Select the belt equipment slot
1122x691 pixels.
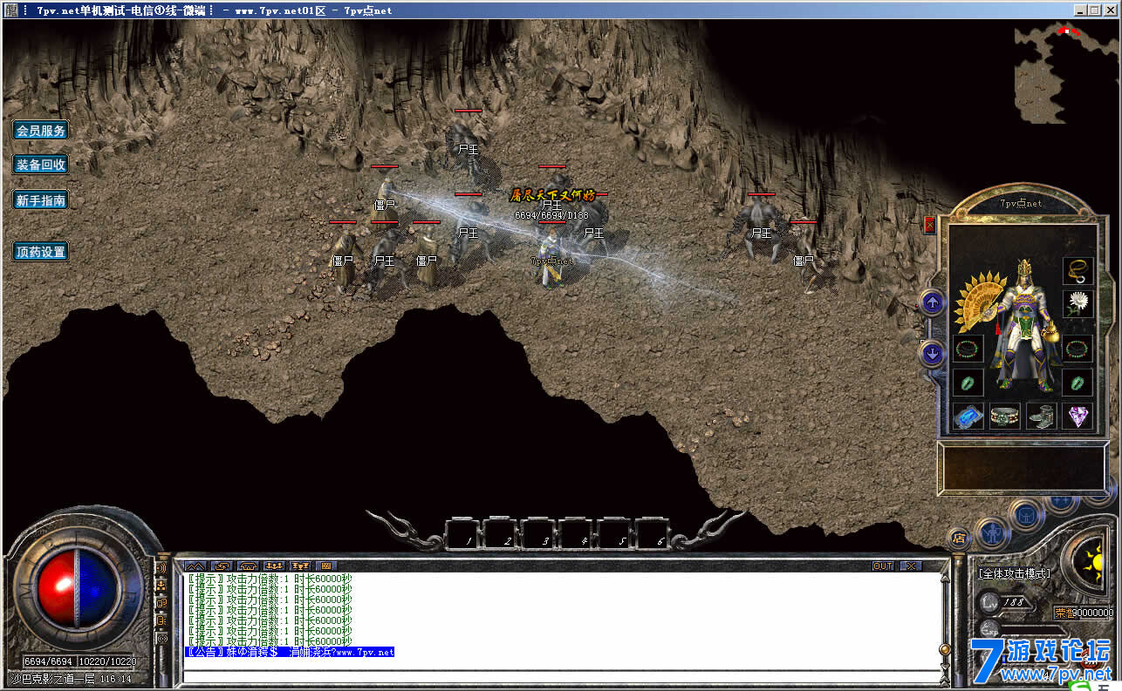coord(1005,417)
